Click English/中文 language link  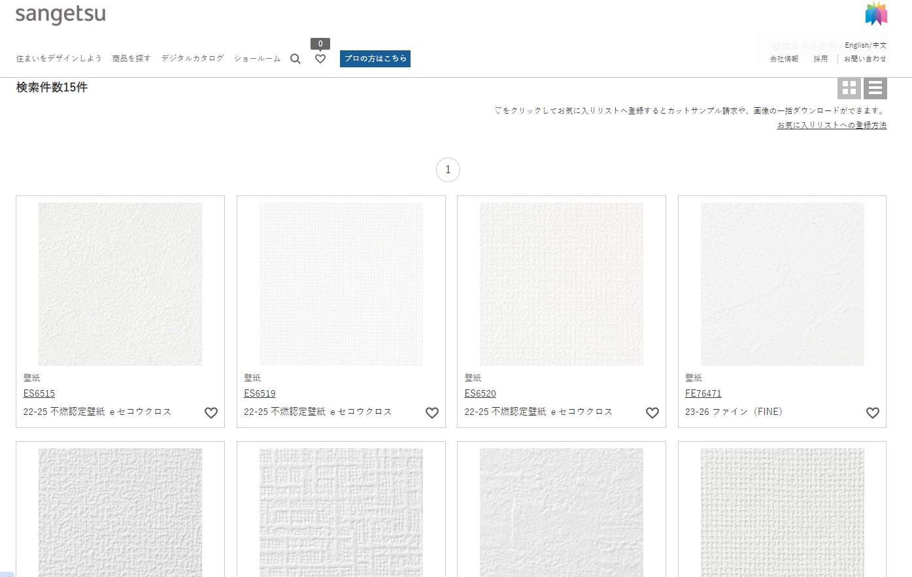pos(866,46)
